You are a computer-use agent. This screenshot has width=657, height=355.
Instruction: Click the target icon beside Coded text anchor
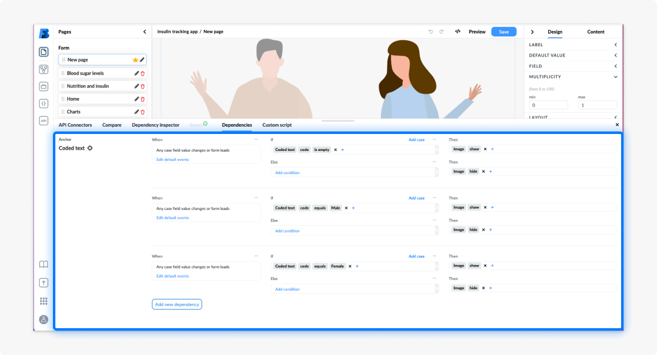90,148
